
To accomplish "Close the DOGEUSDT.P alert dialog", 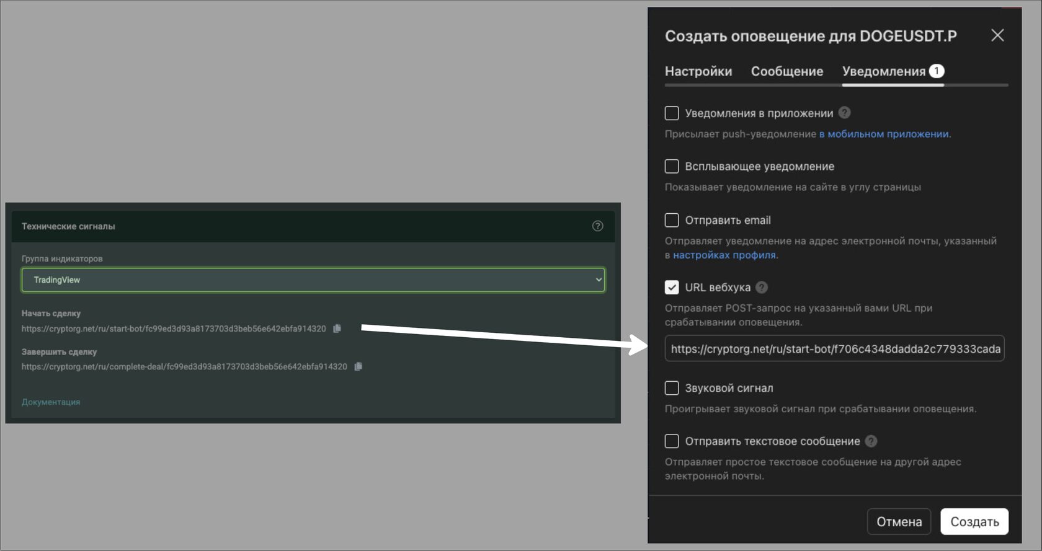I will coord(997,35).
